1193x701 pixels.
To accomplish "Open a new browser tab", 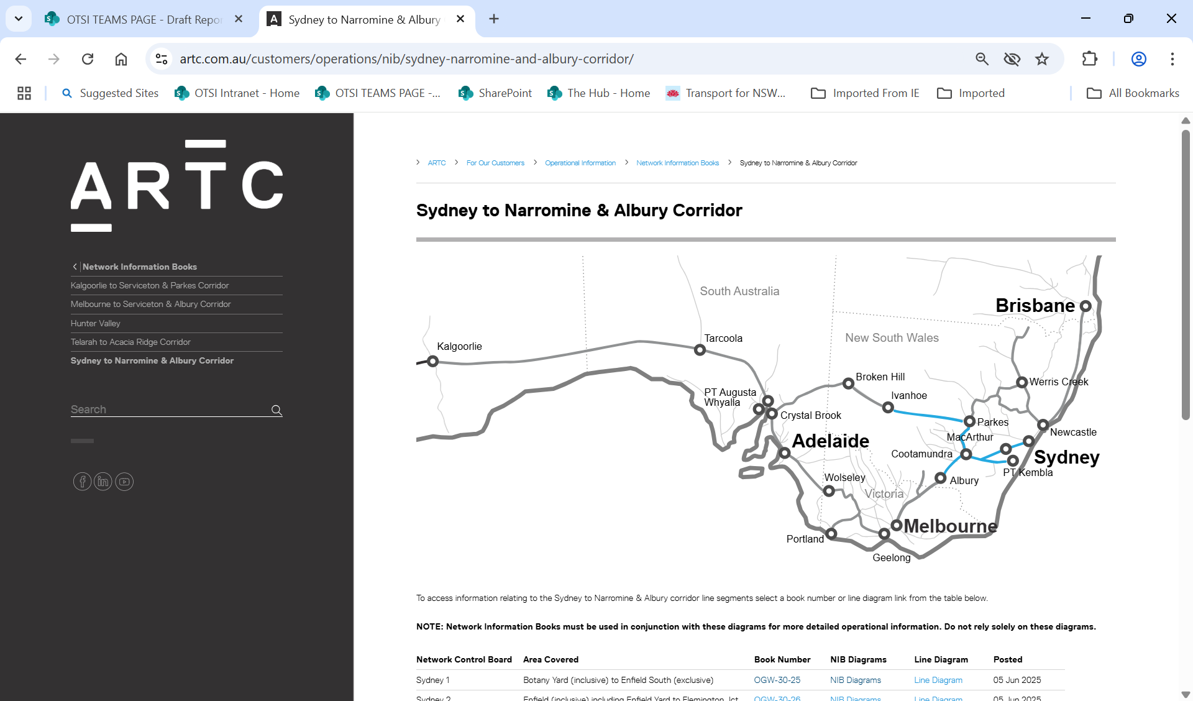I will click(x=494, y=19).
